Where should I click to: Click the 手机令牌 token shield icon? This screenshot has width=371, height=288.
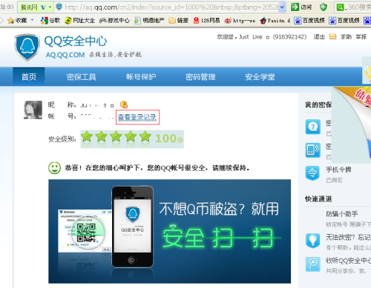pos(312,173)
